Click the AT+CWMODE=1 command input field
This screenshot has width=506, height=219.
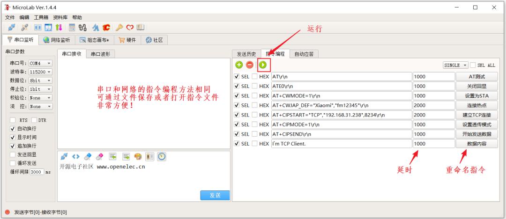[342, 96]
